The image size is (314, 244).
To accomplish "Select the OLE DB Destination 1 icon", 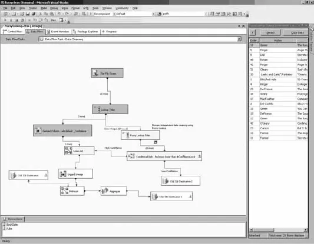I will tap(155, 196).
